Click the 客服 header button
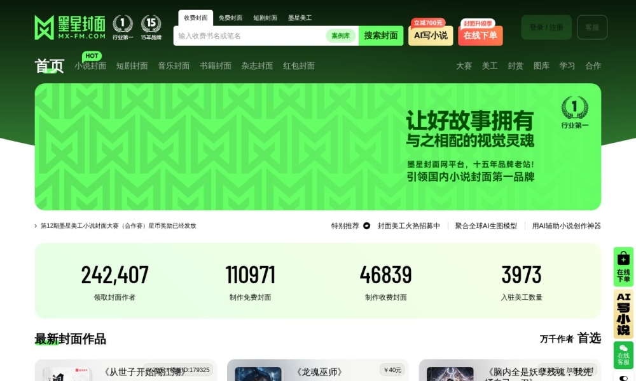 coord(592,27)
